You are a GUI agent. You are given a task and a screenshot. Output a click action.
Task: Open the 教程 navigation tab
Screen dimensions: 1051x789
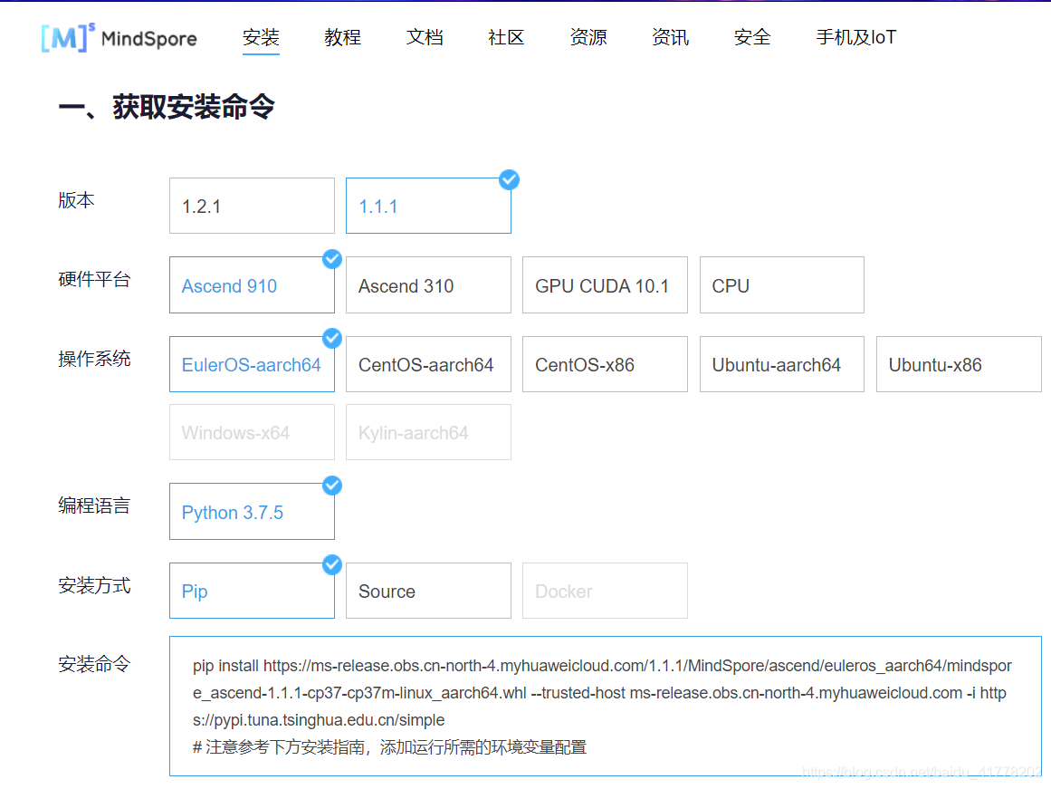click(x=342, y=37)
